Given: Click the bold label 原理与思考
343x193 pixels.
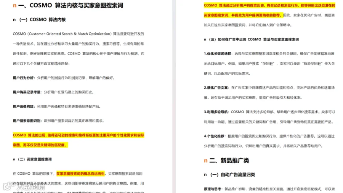Looking at the screenshot, I should pyautogui.click(x=212, y=189).
